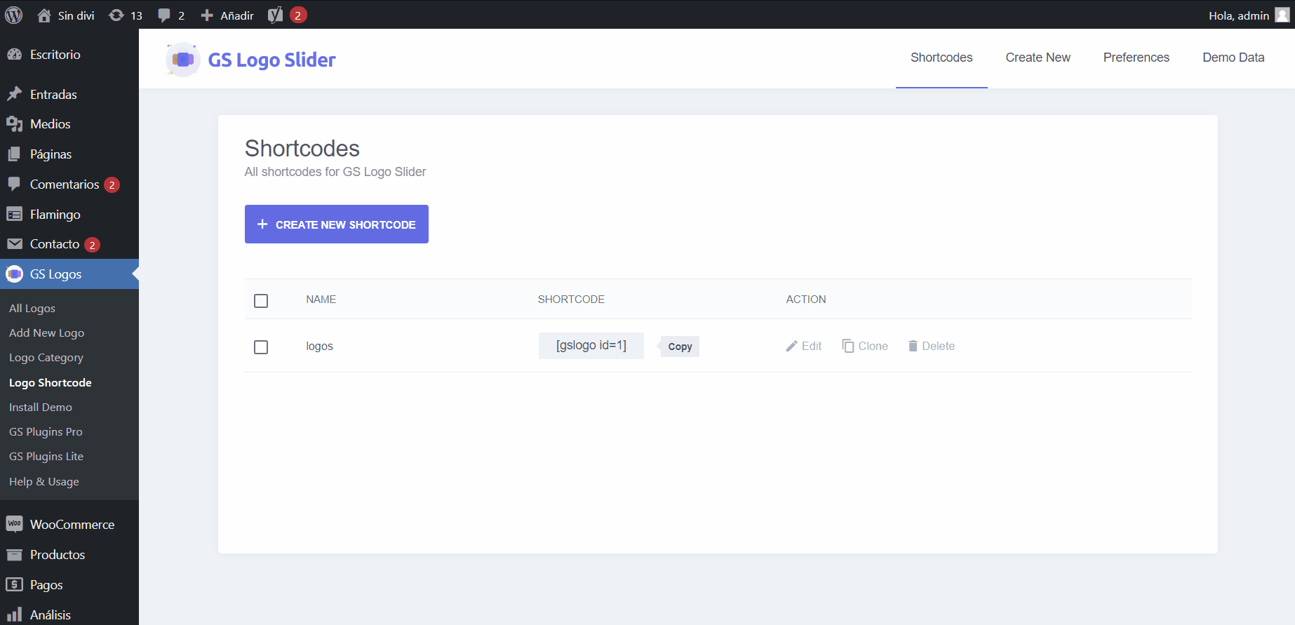The image size is (1295, 625).
Task: Open the comments bubble icon in admin bar
Action: (x=164, y=15)
